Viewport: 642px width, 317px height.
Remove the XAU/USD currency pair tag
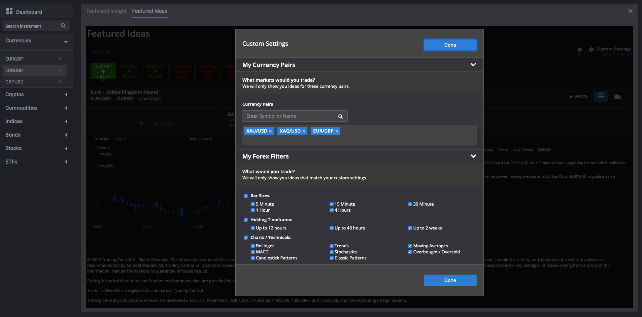coord(270,131)
